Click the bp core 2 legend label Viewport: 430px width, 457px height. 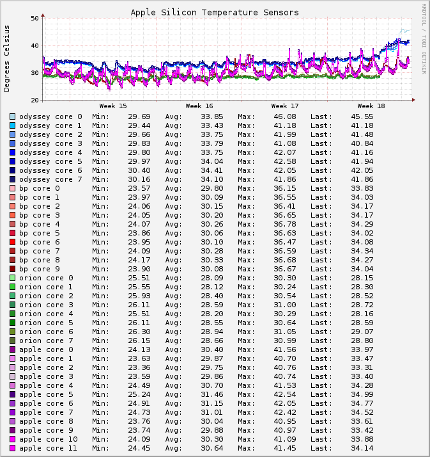tap(40, 206)
